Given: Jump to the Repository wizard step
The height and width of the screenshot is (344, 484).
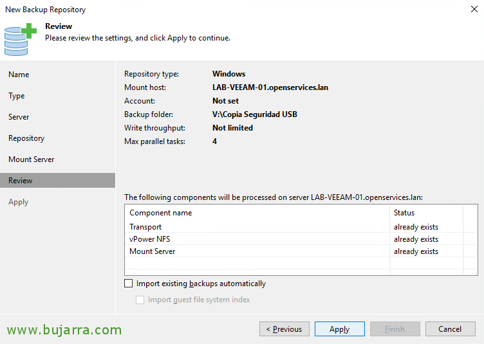Looking at the screenshot, I should [26, 138].
